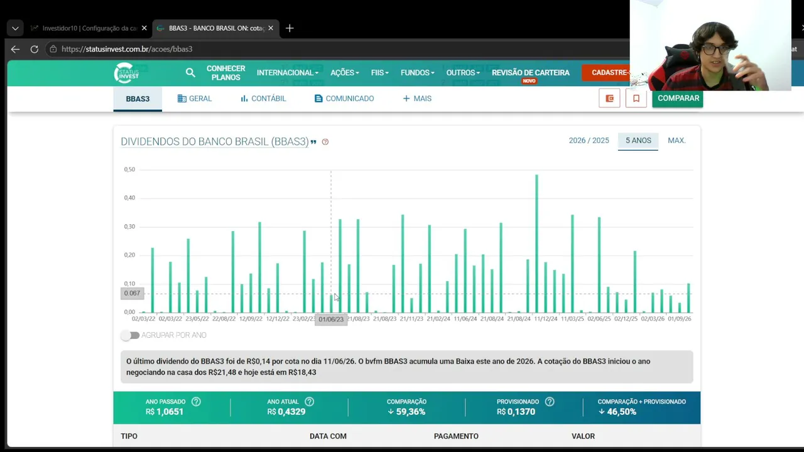The image size is (804, 452).
Task: Select the MAX. chart range
Action: [676, 141]
